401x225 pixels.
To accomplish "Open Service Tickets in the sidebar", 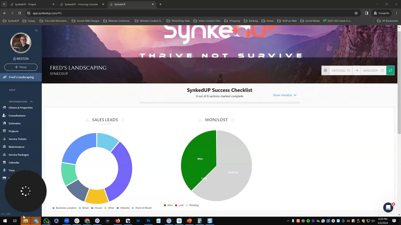I will tap(18, 139).
